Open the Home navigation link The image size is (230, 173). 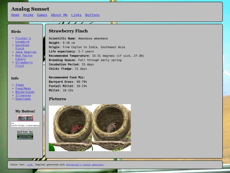(x=15, y=15)
